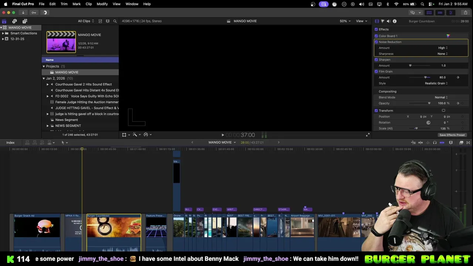Open the browser search magnifier
This screenshot has width=473, height=266.
[115, 21]
